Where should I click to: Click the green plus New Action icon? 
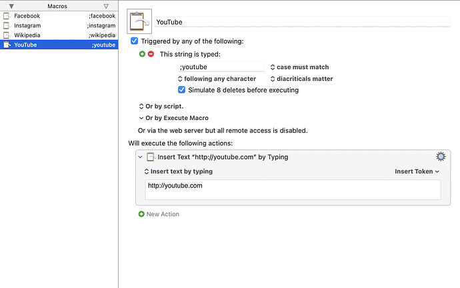tap(141, 214)
